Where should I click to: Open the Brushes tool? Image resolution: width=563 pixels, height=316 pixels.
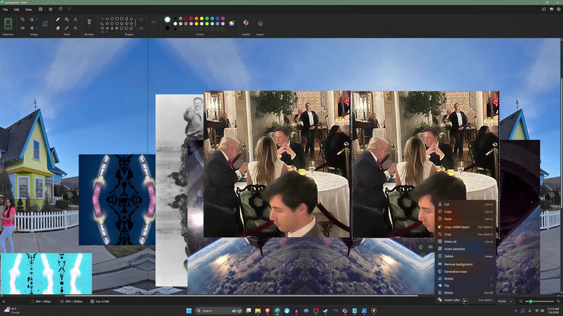(x=89, y=21)
